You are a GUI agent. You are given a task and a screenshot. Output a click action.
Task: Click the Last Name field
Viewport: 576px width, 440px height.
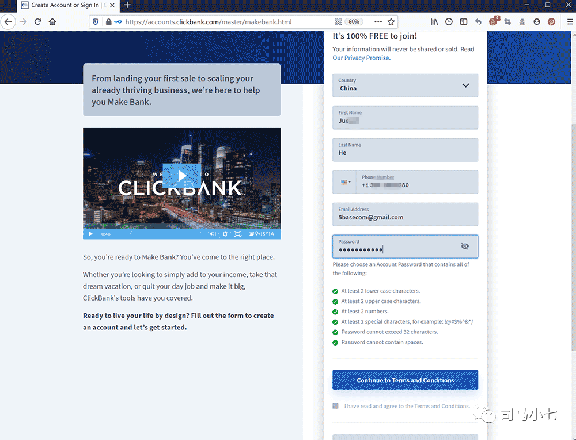(405, 150)
